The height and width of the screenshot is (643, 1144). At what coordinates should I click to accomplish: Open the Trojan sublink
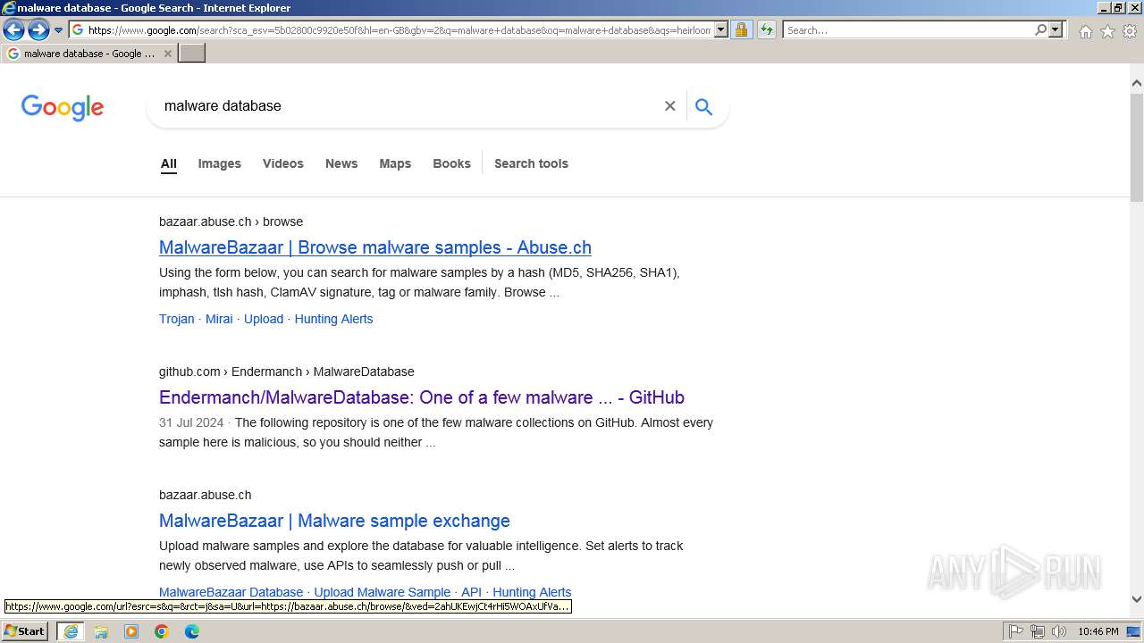(x=177, y=319)
